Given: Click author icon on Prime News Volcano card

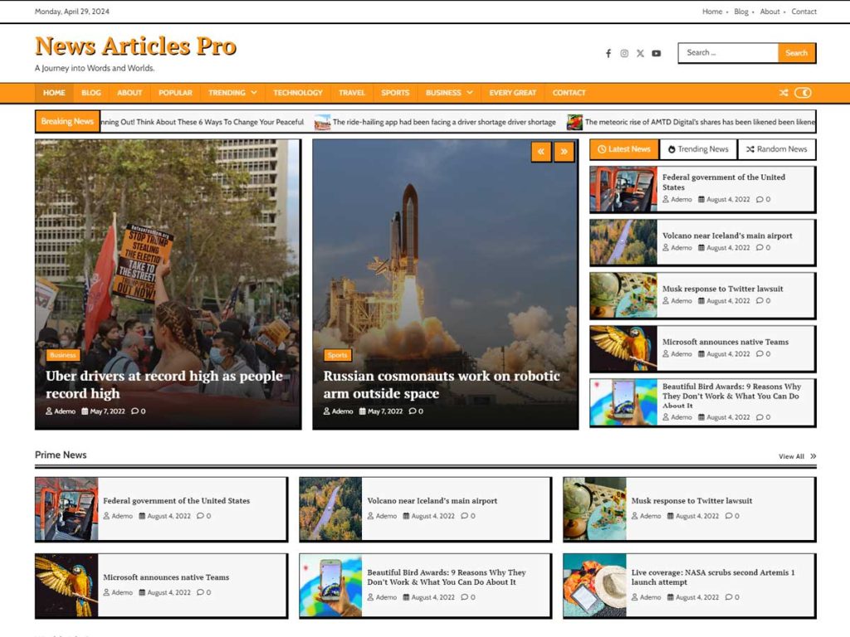Looking at the screenshot, I should click(x=371, y=516).
